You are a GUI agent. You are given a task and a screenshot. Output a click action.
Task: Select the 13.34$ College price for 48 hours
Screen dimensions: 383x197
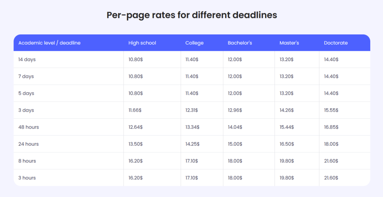click(x=192, y=127)
